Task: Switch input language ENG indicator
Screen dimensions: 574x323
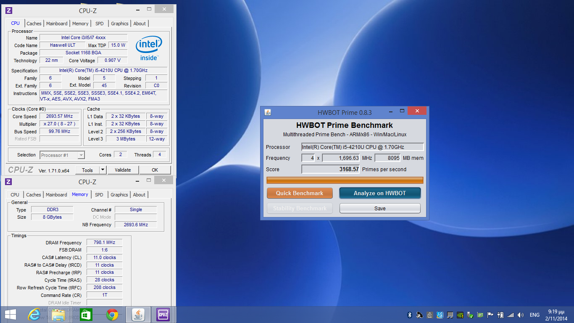Action: [x=535, y=315]
